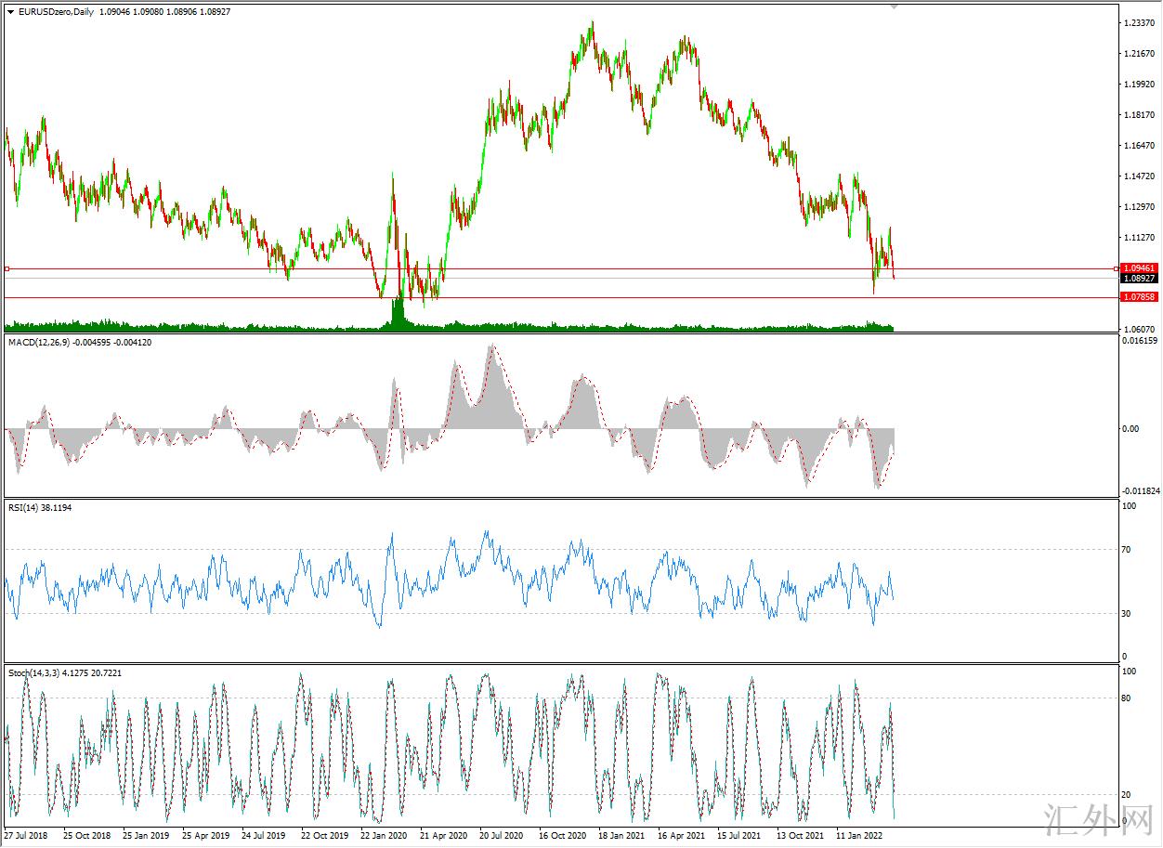Click the red 1.09461 price label
This screenshot has height=848, width=1163.
click(1138, 268)
